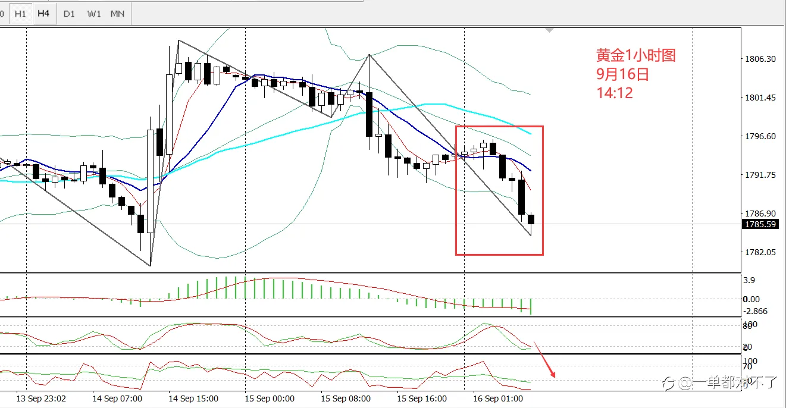
Task: Select the red downward arrow drawing
Action: 544,360
